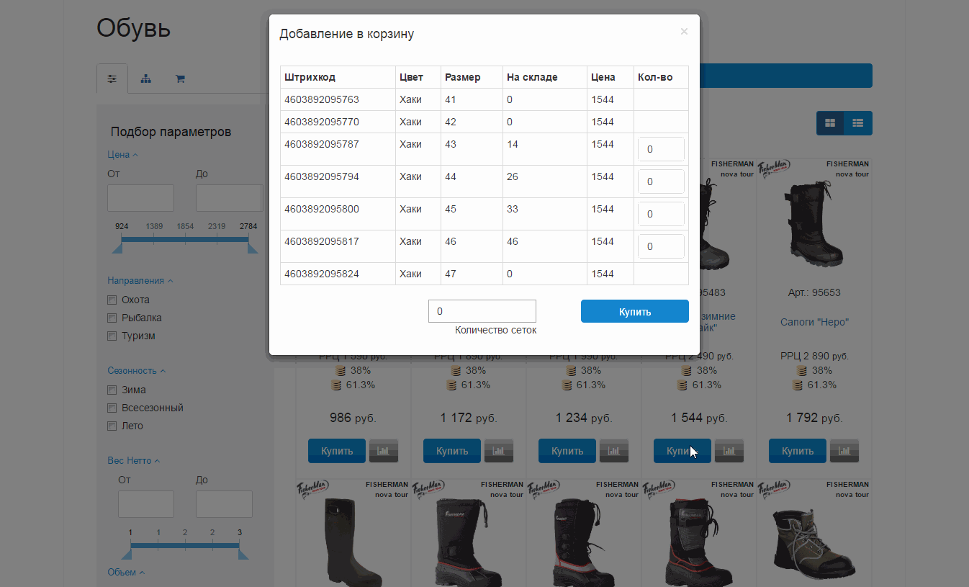Image resolution: width=969 pixels, height=587 pixels.
Task: Click quantity field for size 43
Action: [660, 150]
